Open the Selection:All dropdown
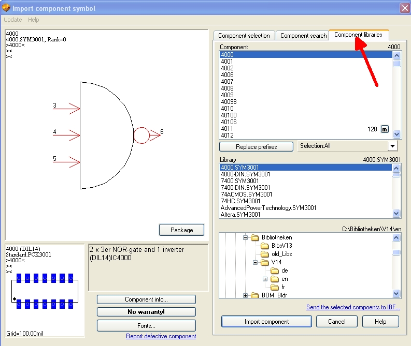 coord(392,146)
